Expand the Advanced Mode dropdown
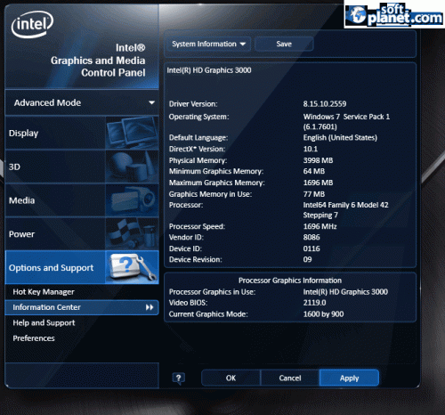The width and height of the screenshot is (445, 415). [82, 102]
